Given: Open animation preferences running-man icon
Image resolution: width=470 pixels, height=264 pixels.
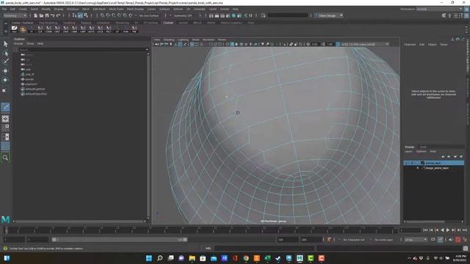Looking at the screenshot, I should click(x=465, y=240).
